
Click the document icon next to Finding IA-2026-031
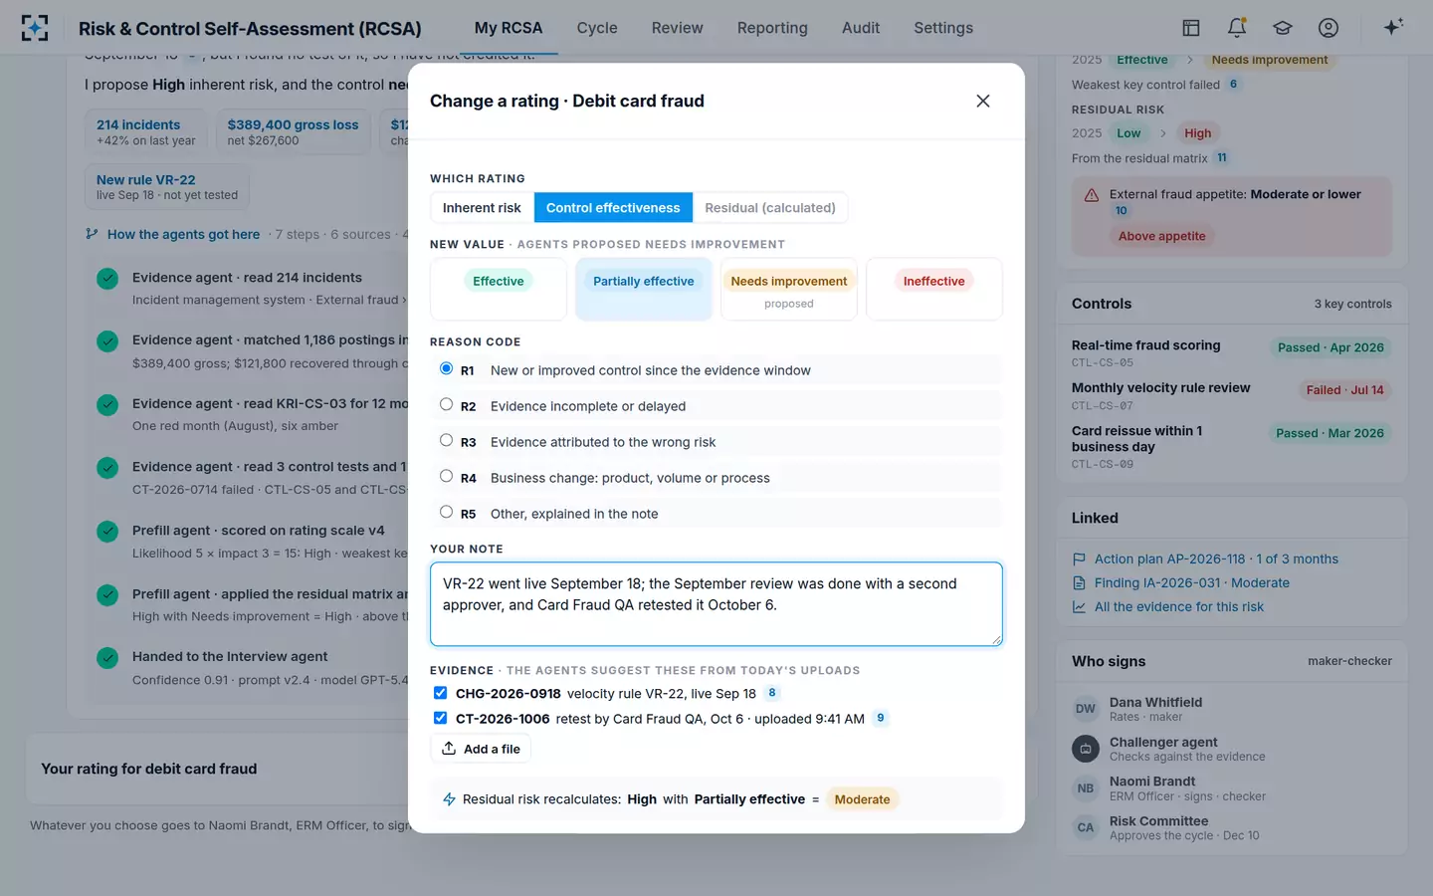click(1079, 583)
